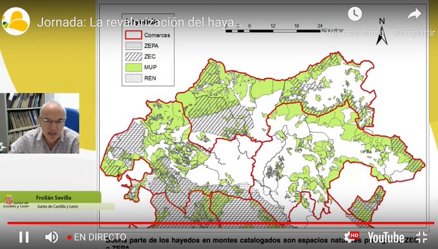Image resolution: width=438 pixels, height=249 pixels.
Task: Jump to live via EN DIRECTO indicator
Action: [x=97, y=237]
